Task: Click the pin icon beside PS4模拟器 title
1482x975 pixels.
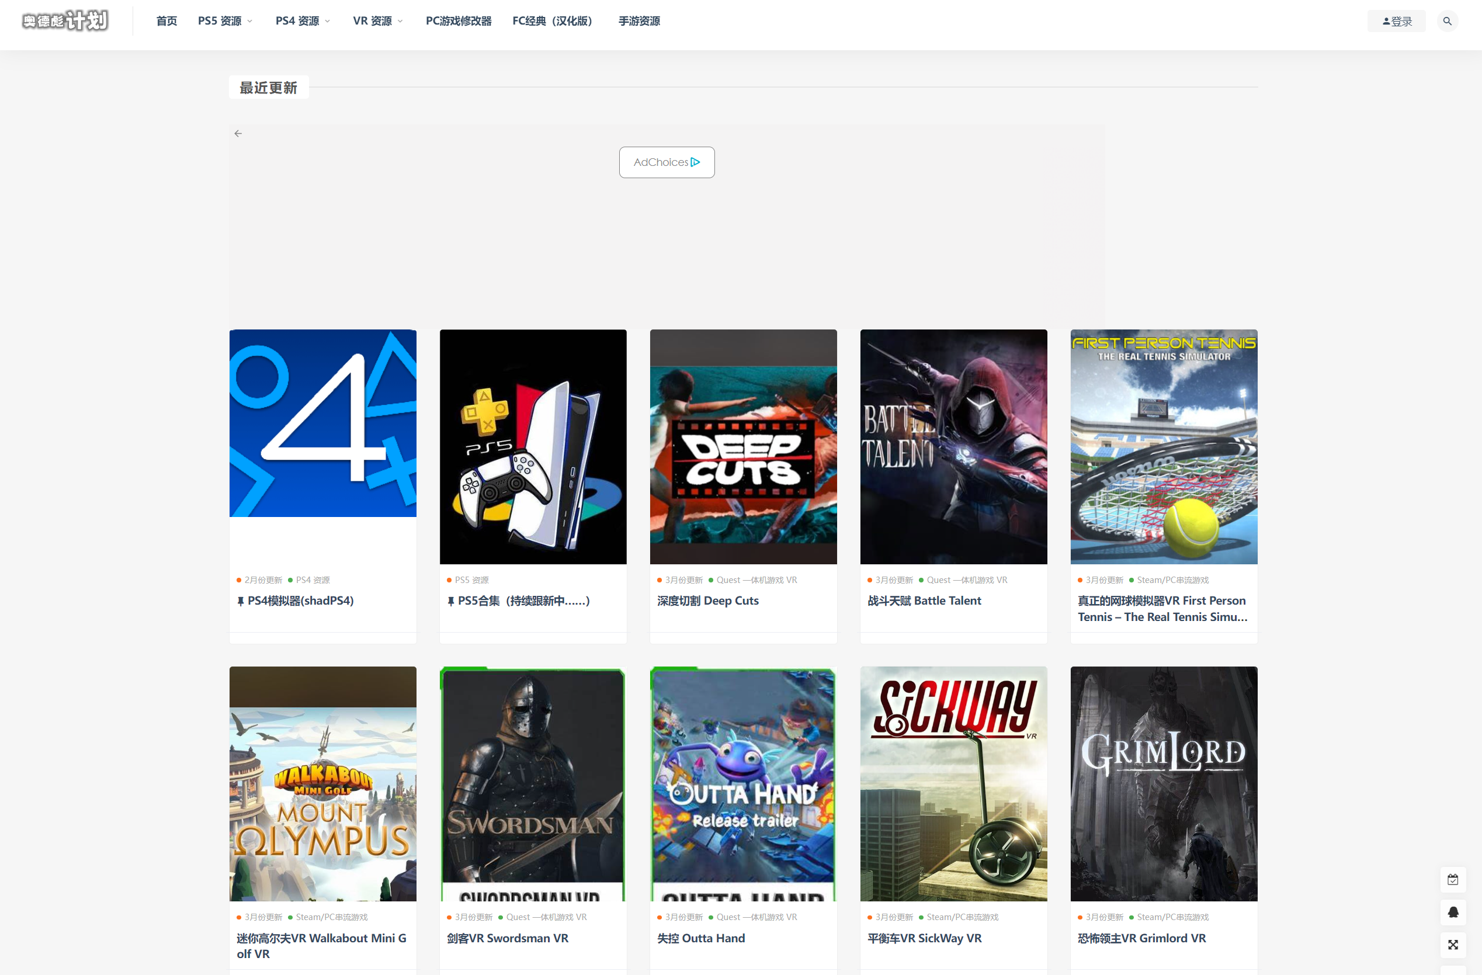Action: (x=240, y=601)
